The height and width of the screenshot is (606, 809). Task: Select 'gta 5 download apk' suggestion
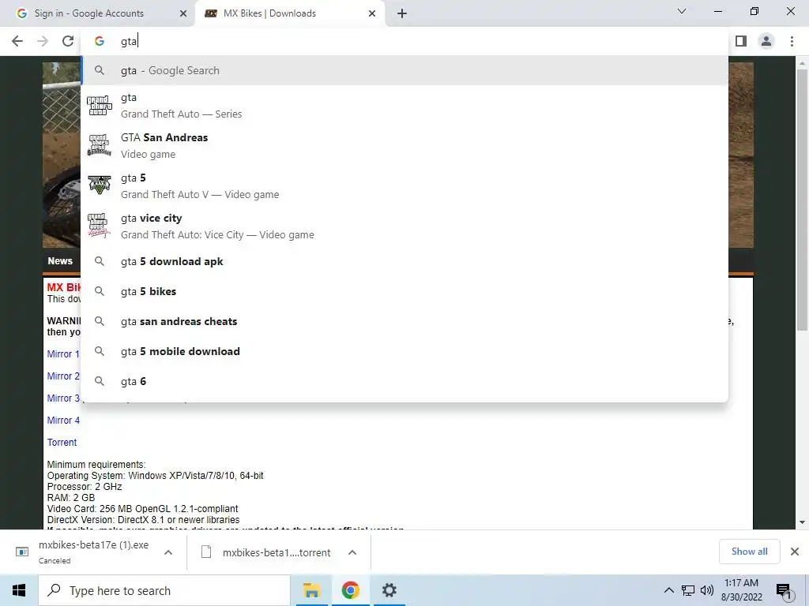pos(404,261)
